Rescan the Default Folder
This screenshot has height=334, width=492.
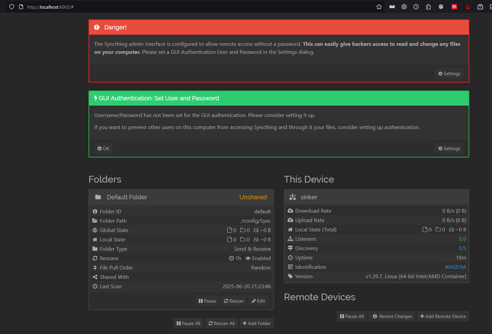pos(234,301)
